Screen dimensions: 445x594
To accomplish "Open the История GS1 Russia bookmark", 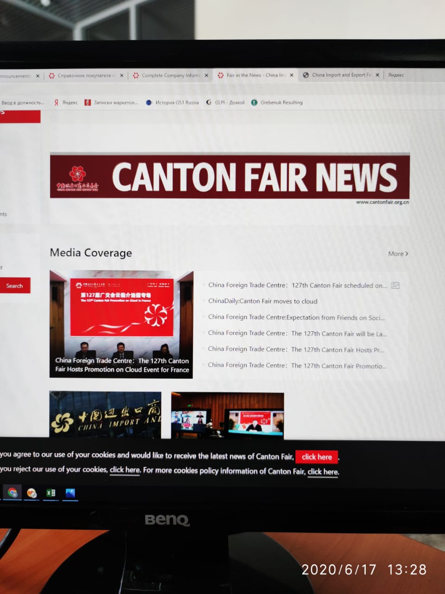I will [x=172, y=103].
